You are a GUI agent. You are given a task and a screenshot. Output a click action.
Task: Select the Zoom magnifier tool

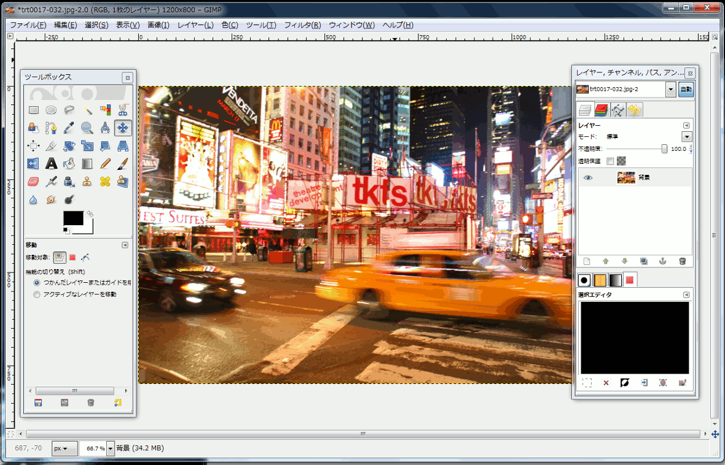[87, 128]
